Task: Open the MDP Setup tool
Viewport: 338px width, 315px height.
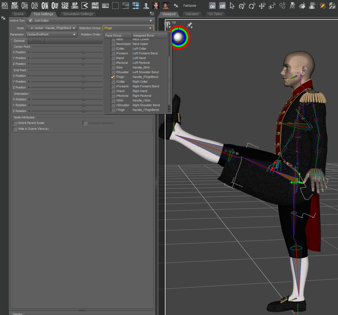Action: (x=15, y=6)
